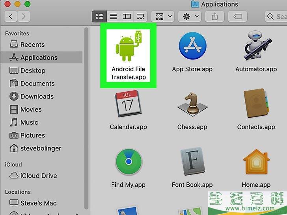Open the Calendar app icon
Image resolution: width=287 pixels, height=215 pixels.
coord(128,104)
